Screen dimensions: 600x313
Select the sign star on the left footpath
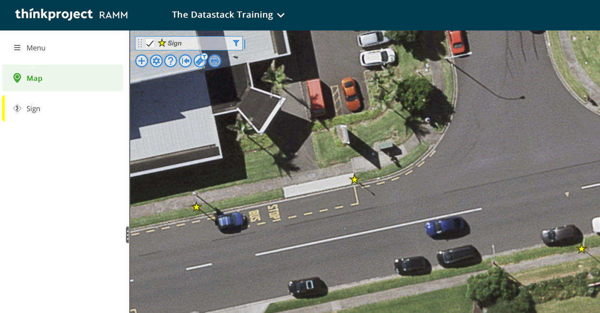click(x=196, y=207)
